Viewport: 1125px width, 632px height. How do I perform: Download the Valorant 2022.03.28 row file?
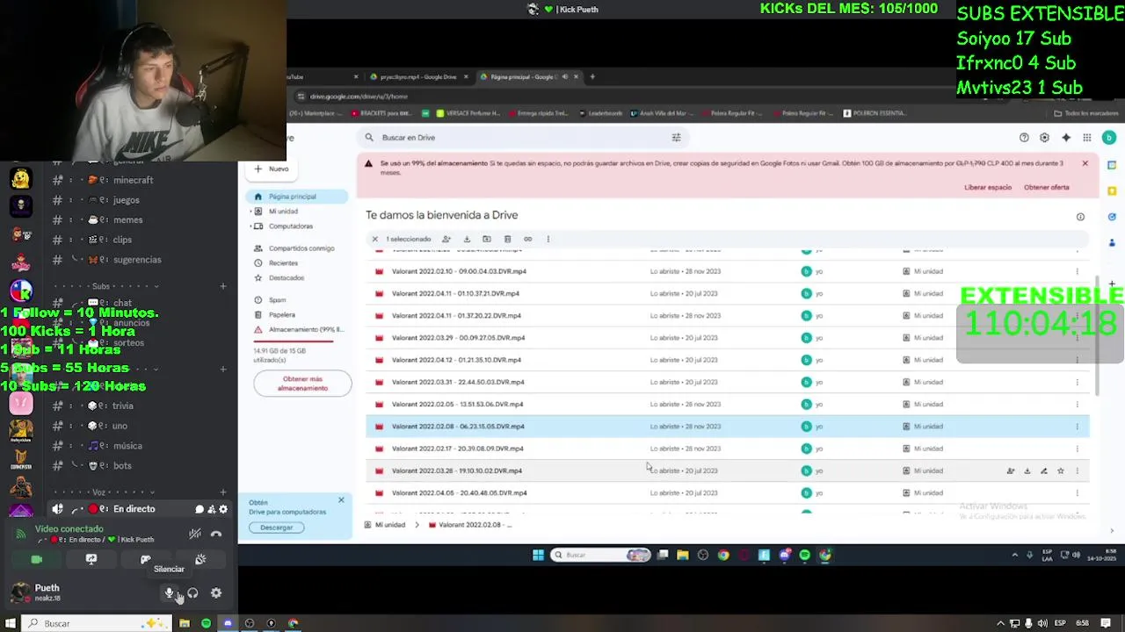(1027, 471)
